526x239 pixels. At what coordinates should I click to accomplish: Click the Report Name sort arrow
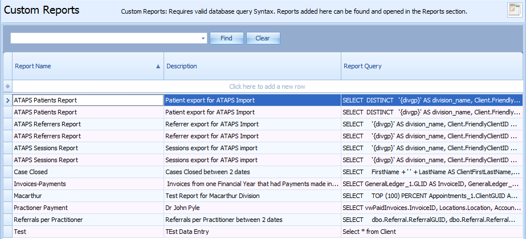158,67
